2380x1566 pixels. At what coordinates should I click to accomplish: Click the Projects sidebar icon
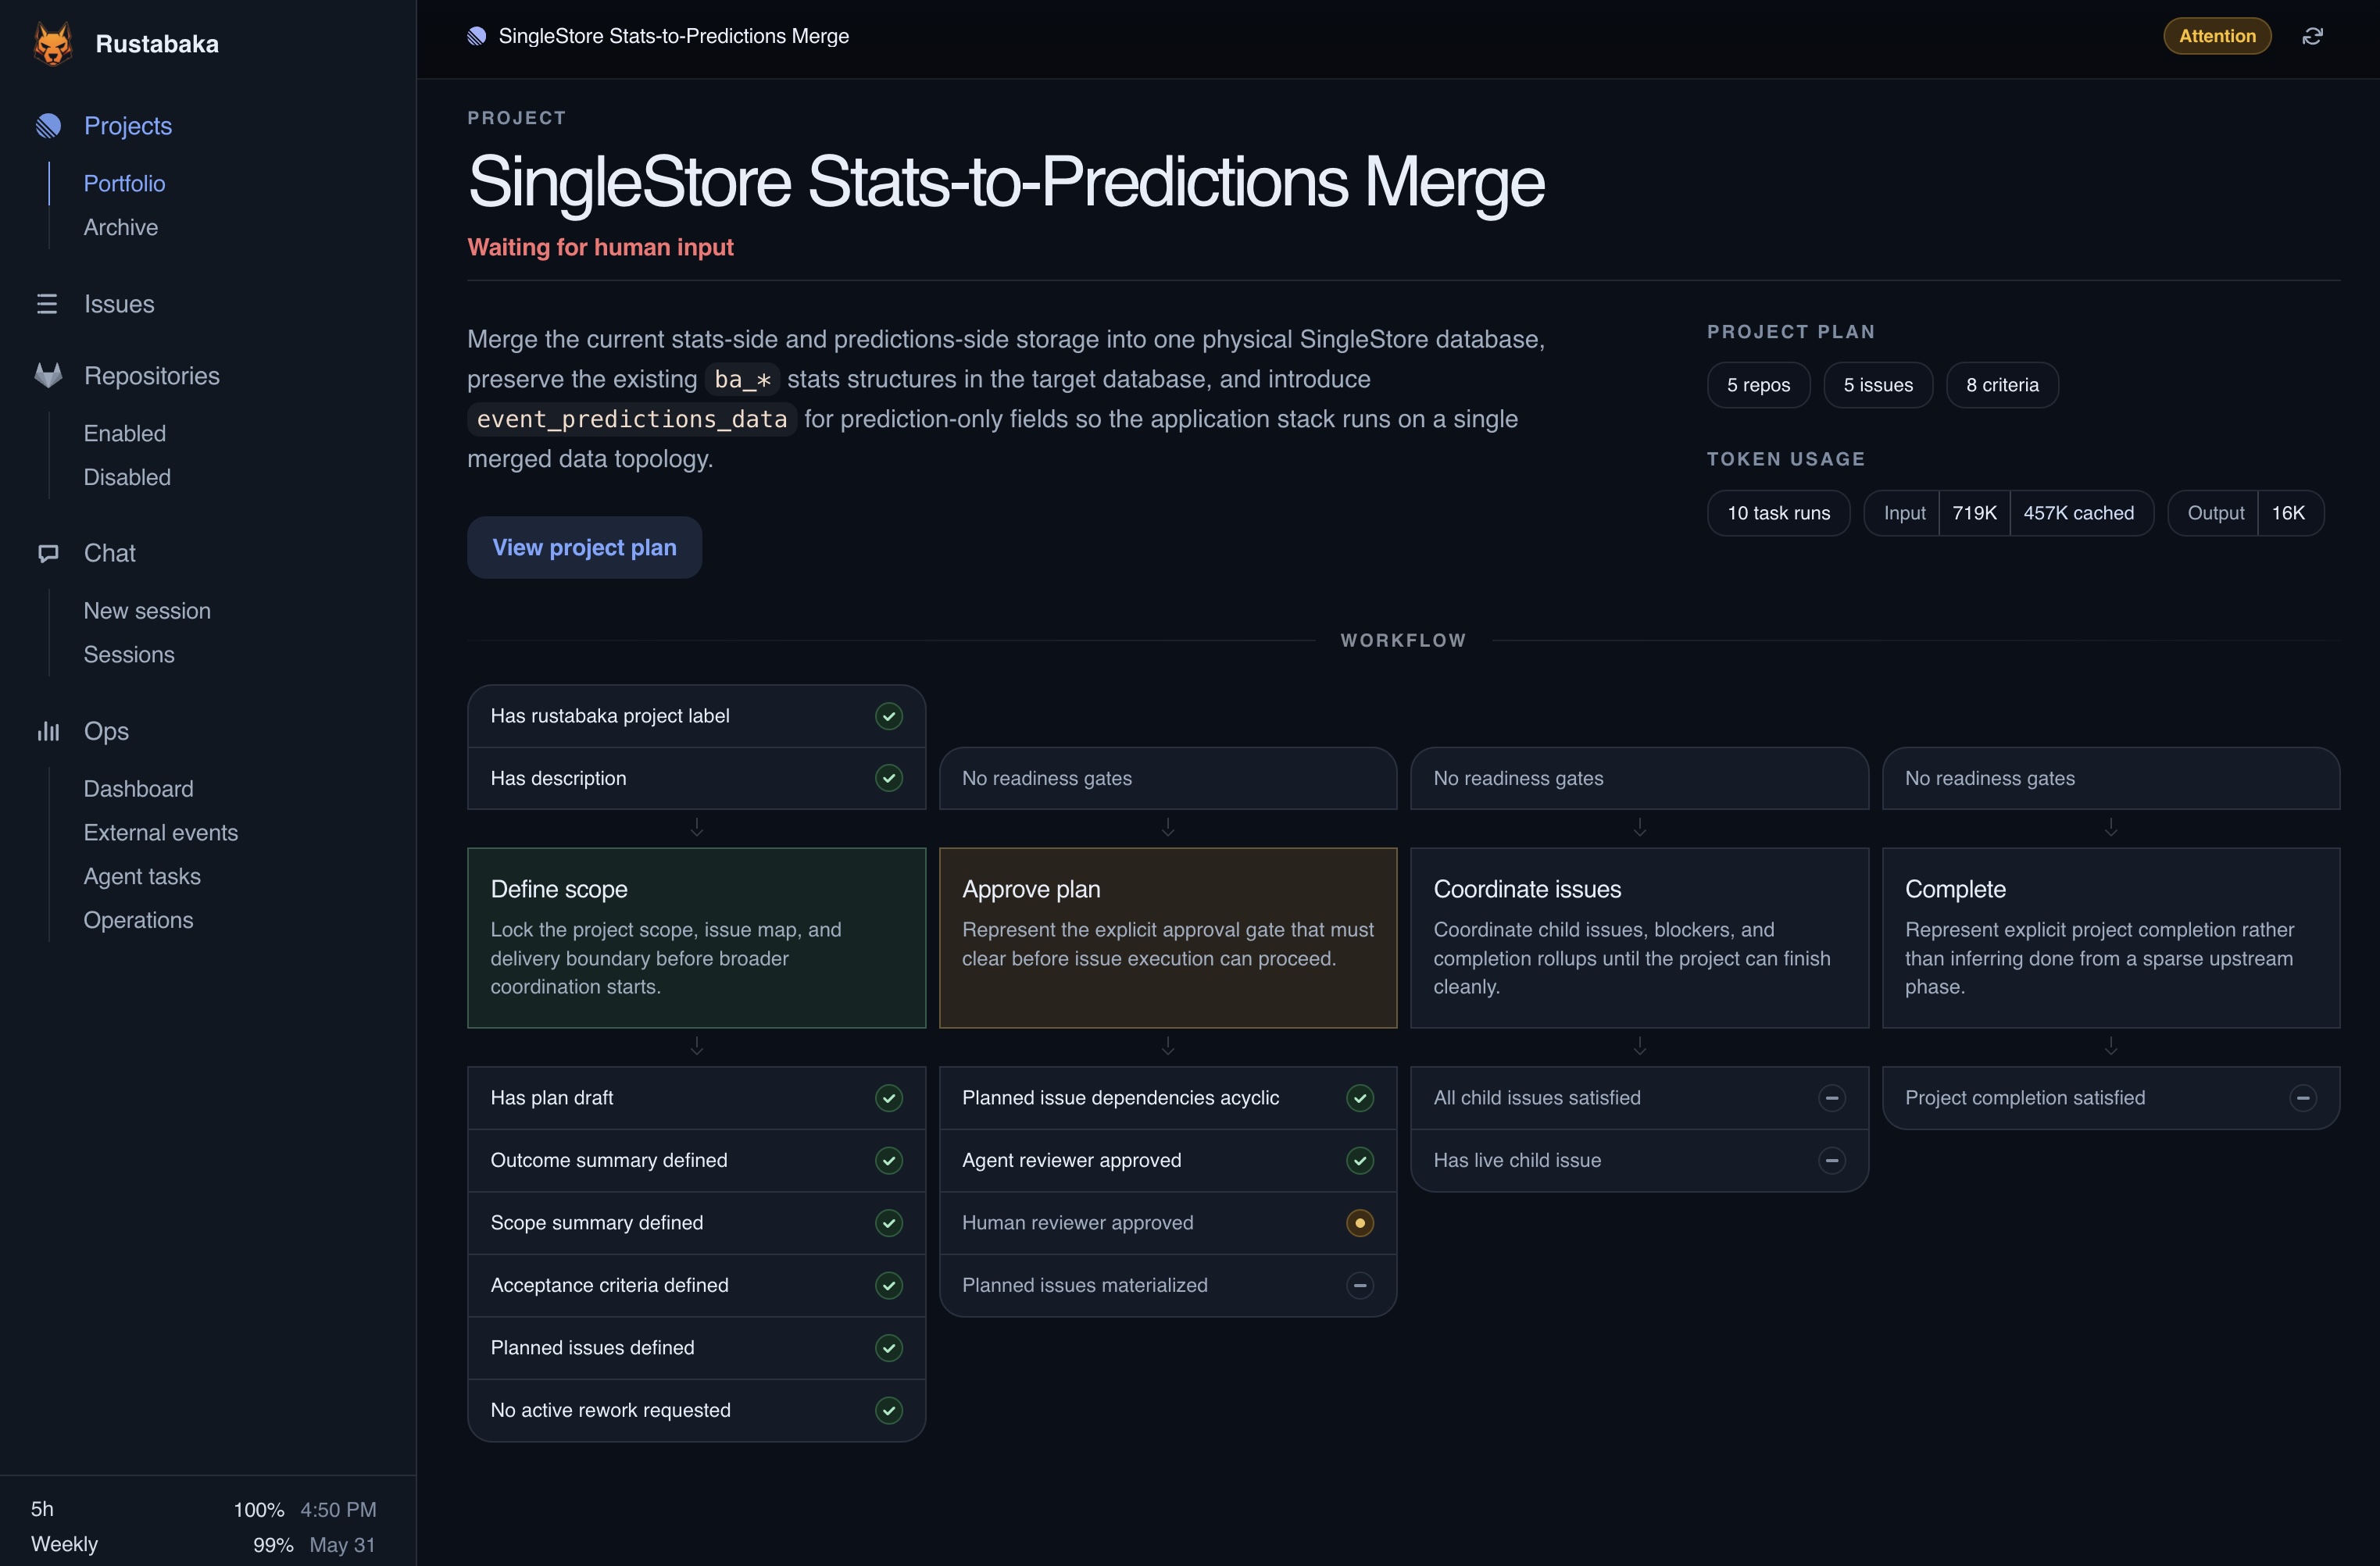pos(48,126)
